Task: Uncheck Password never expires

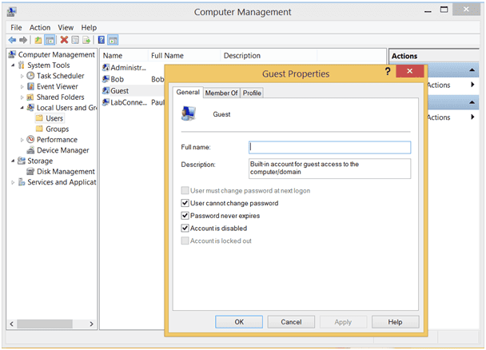Action: tap(185, 216)
